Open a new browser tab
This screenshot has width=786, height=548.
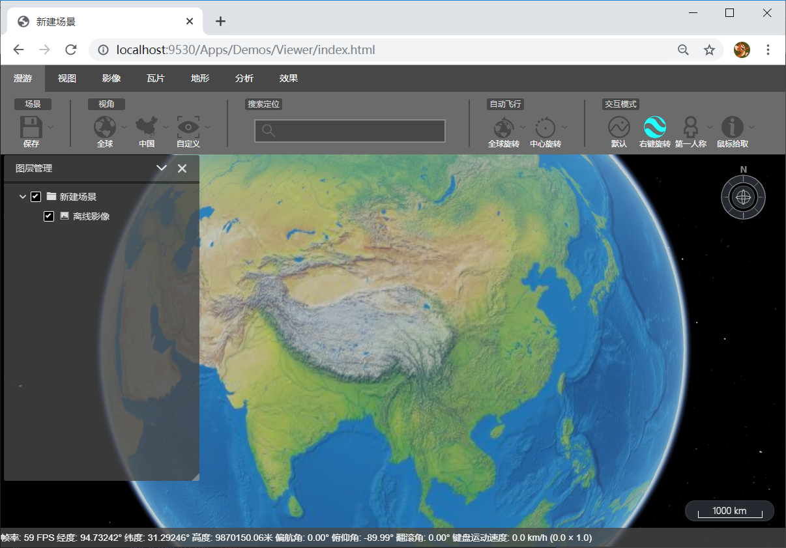[x=220, y=22]
